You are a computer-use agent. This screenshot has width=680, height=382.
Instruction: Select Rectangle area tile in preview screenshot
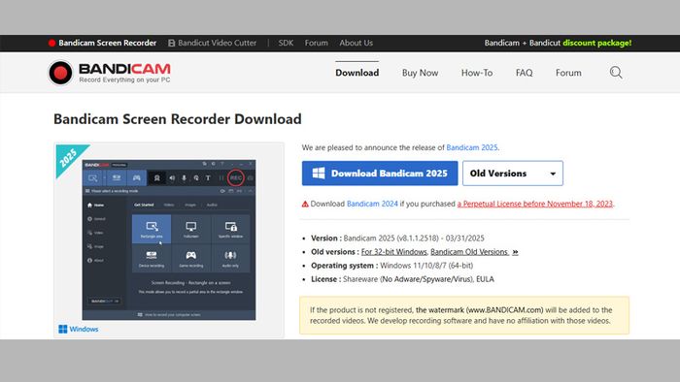(152, 229)
